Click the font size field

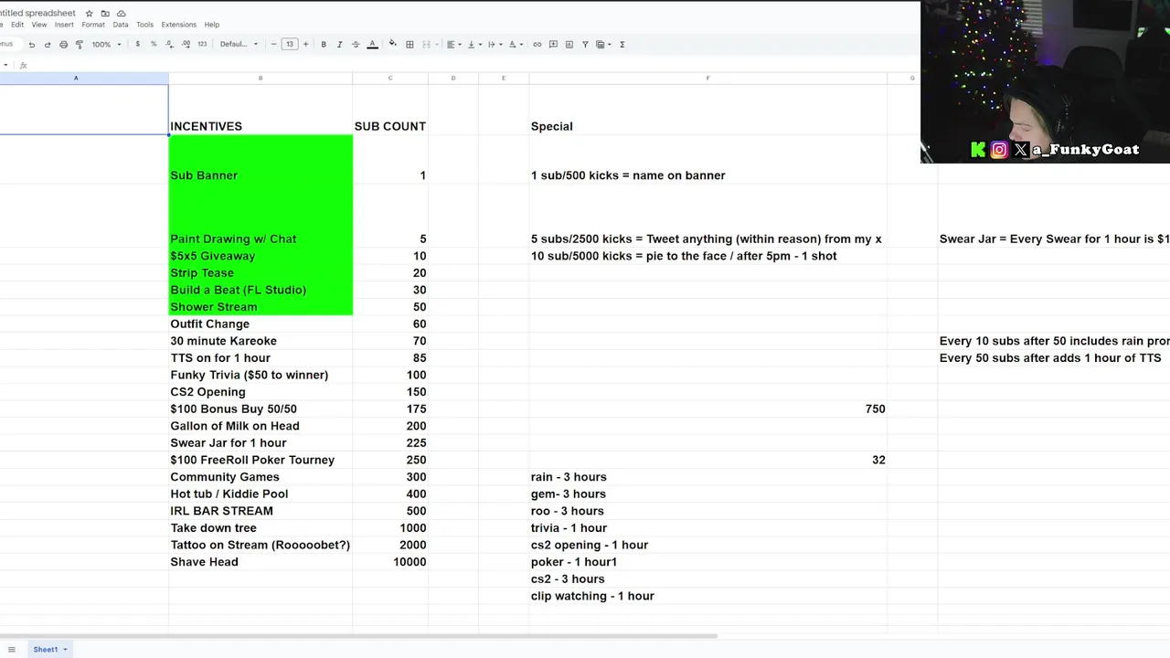tap(290, 44)
